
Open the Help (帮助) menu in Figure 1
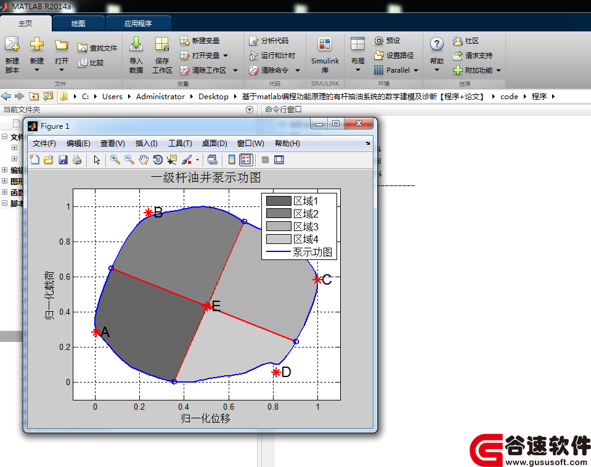(x=287, y=144)
